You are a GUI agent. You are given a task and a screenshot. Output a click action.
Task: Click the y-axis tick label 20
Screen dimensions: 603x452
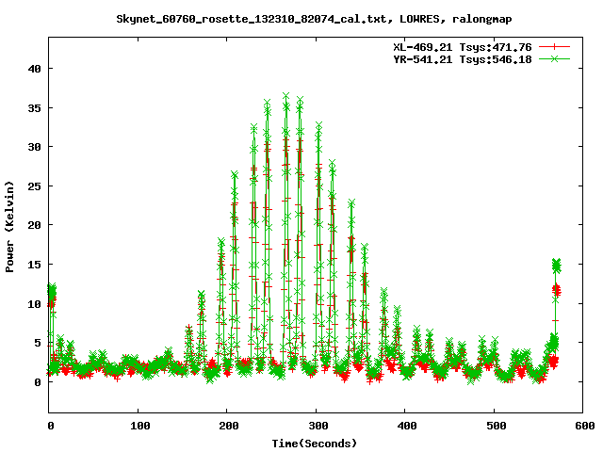click(35, 225)
